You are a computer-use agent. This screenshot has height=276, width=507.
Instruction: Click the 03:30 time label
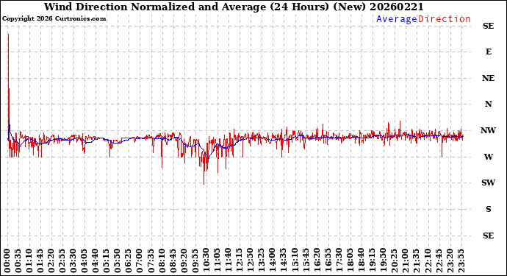coord(73,261)
